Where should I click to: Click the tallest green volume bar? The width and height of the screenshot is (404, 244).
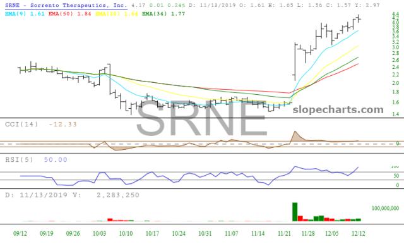click(x=295, y=212)
